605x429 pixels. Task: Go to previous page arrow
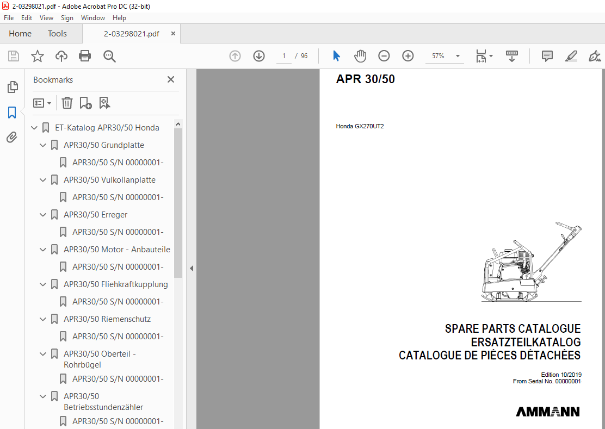[x=235, y=56]
